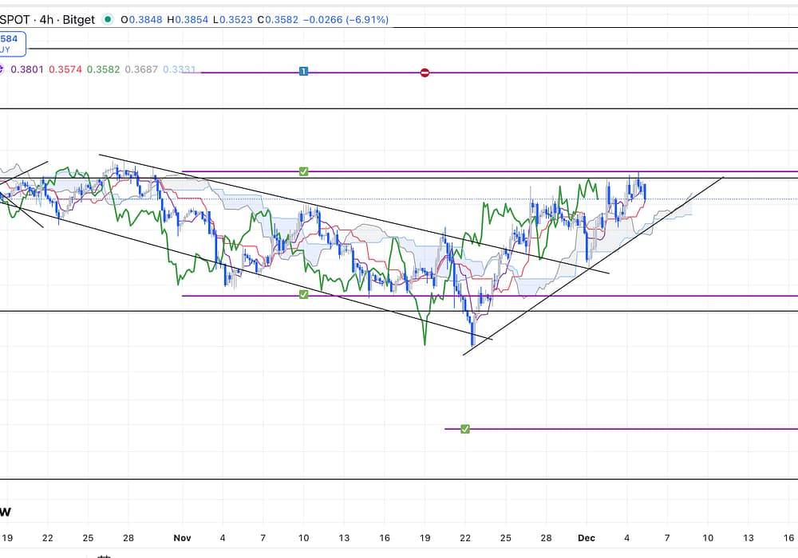Click the blue number 1 marker on purple line

[x=303, y=72]
